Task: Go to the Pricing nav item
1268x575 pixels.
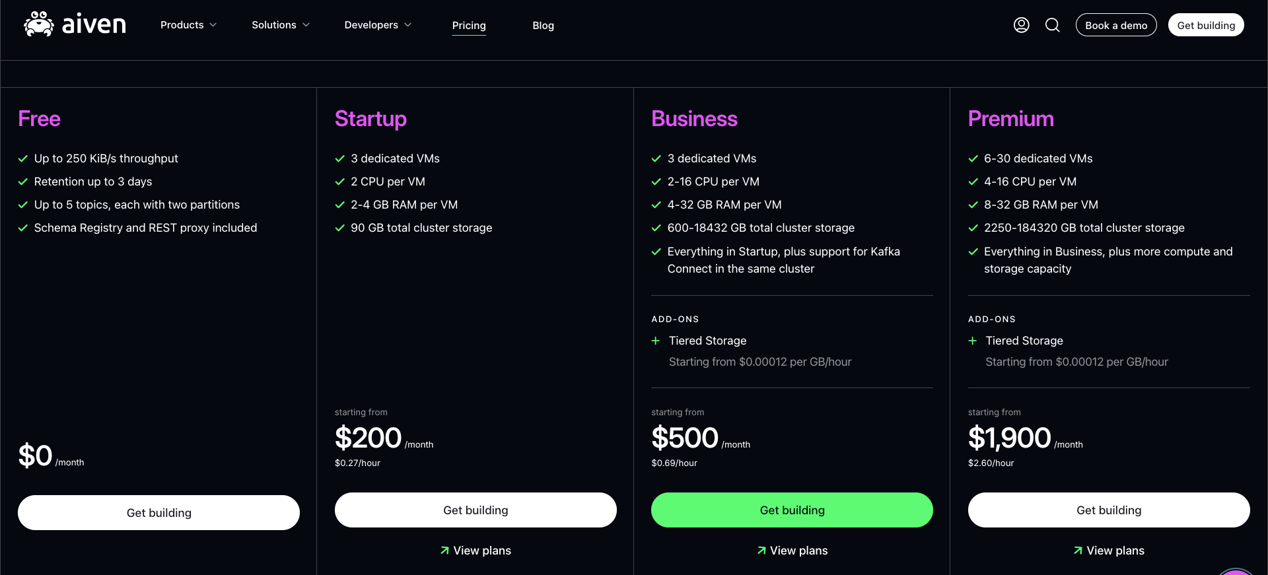Action: pos(469,26)
